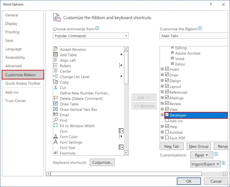Enable the Acrobat tab checkbox
230x187 pixels.
[x=167, y=132]
